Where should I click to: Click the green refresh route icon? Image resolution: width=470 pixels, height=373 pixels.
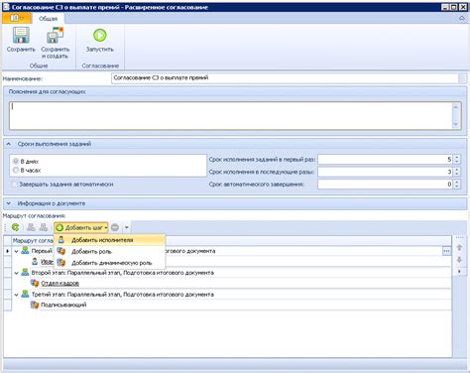(15, 227)
